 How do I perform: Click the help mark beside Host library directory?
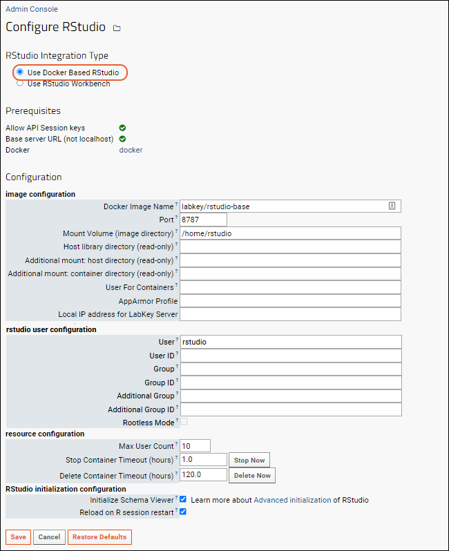pos(177,244)
